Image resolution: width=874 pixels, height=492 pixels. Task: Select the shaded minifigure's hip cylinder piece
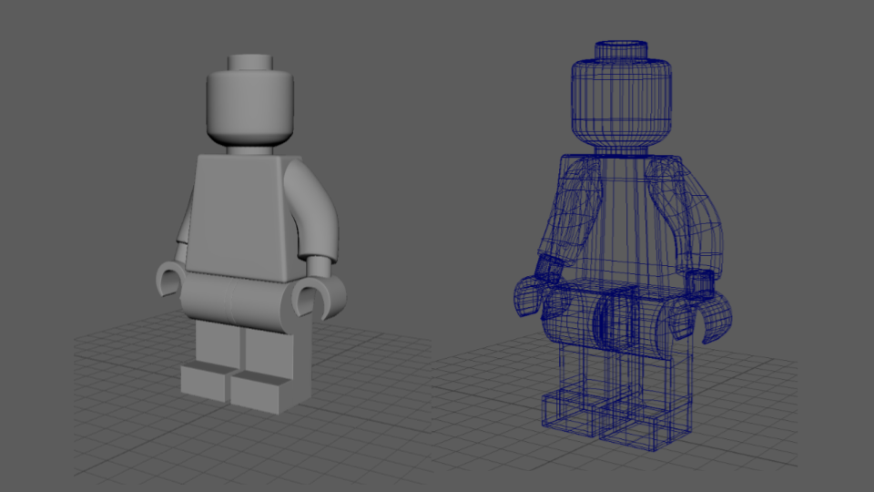point(237,302)
